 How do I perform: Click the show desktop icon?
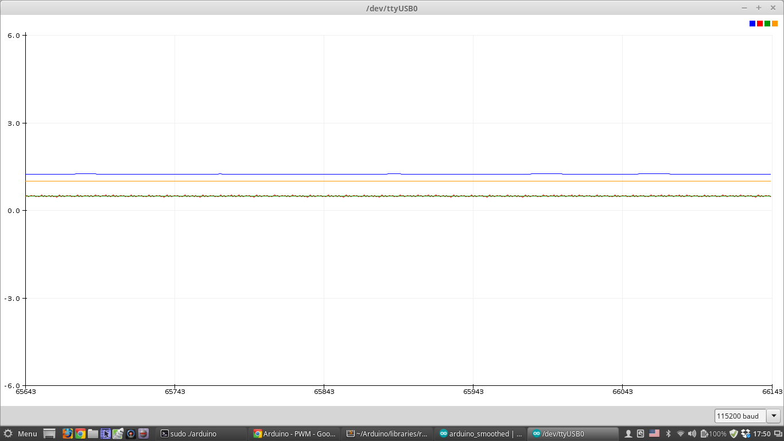(x=49, y=434)
